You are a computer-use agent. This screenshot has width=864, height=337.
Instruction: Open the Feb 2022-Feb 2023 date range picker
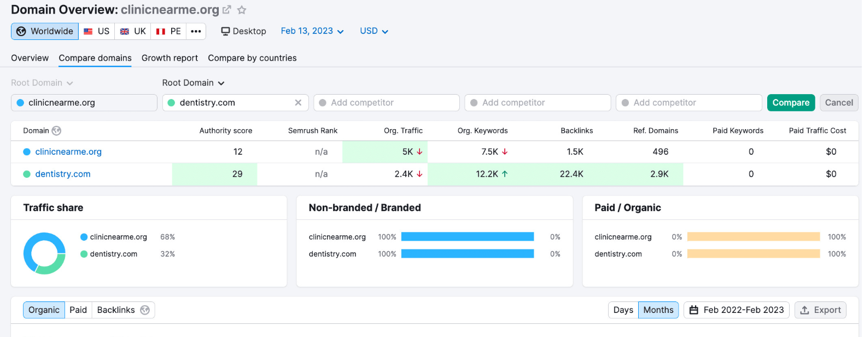click(x=737, y=310)
